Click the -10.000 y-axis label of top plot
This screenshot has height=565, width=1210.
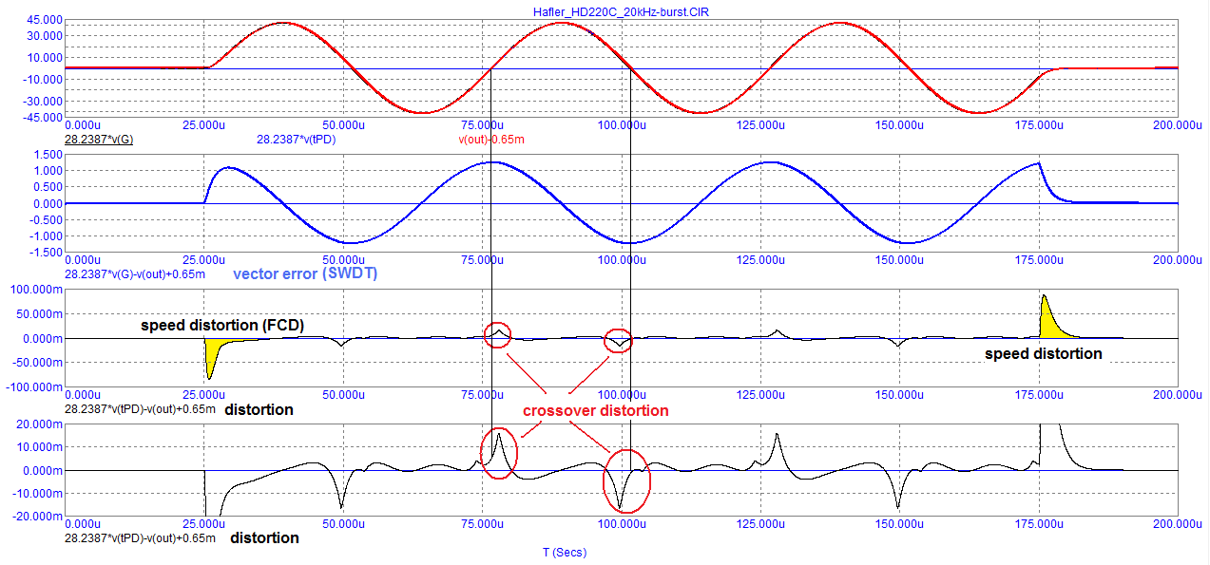click(x=42, y=79)
